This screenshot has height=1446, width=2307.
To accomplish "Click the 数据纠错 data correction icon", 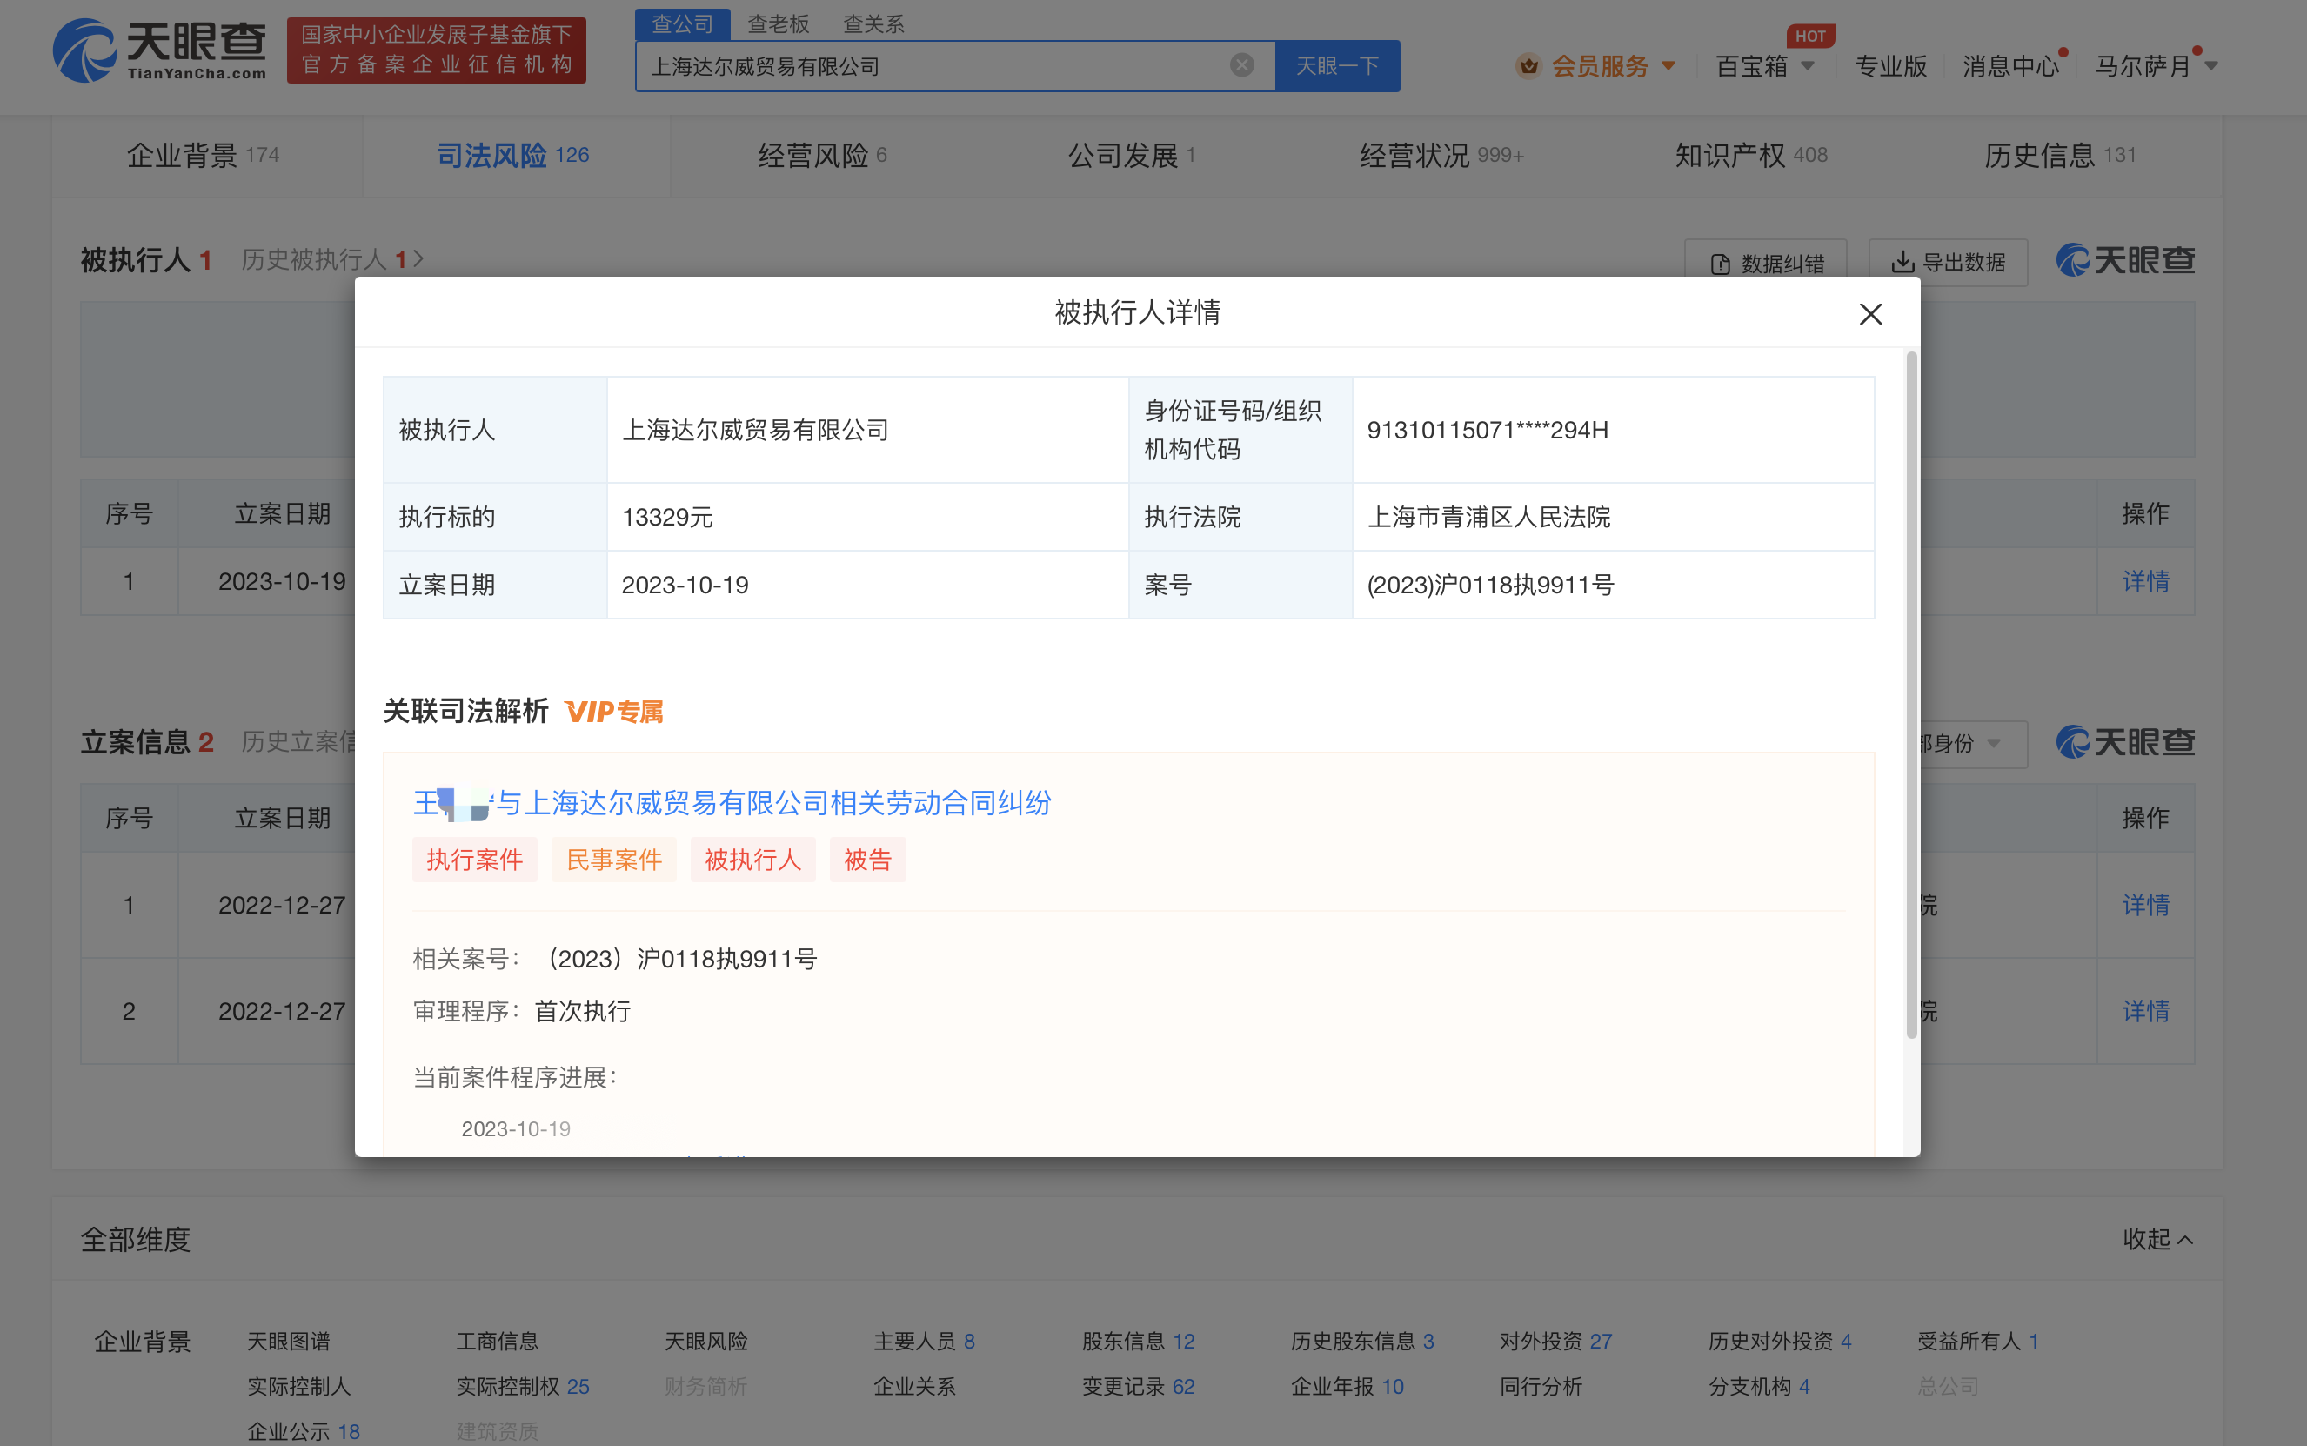I will [1720, 260].
